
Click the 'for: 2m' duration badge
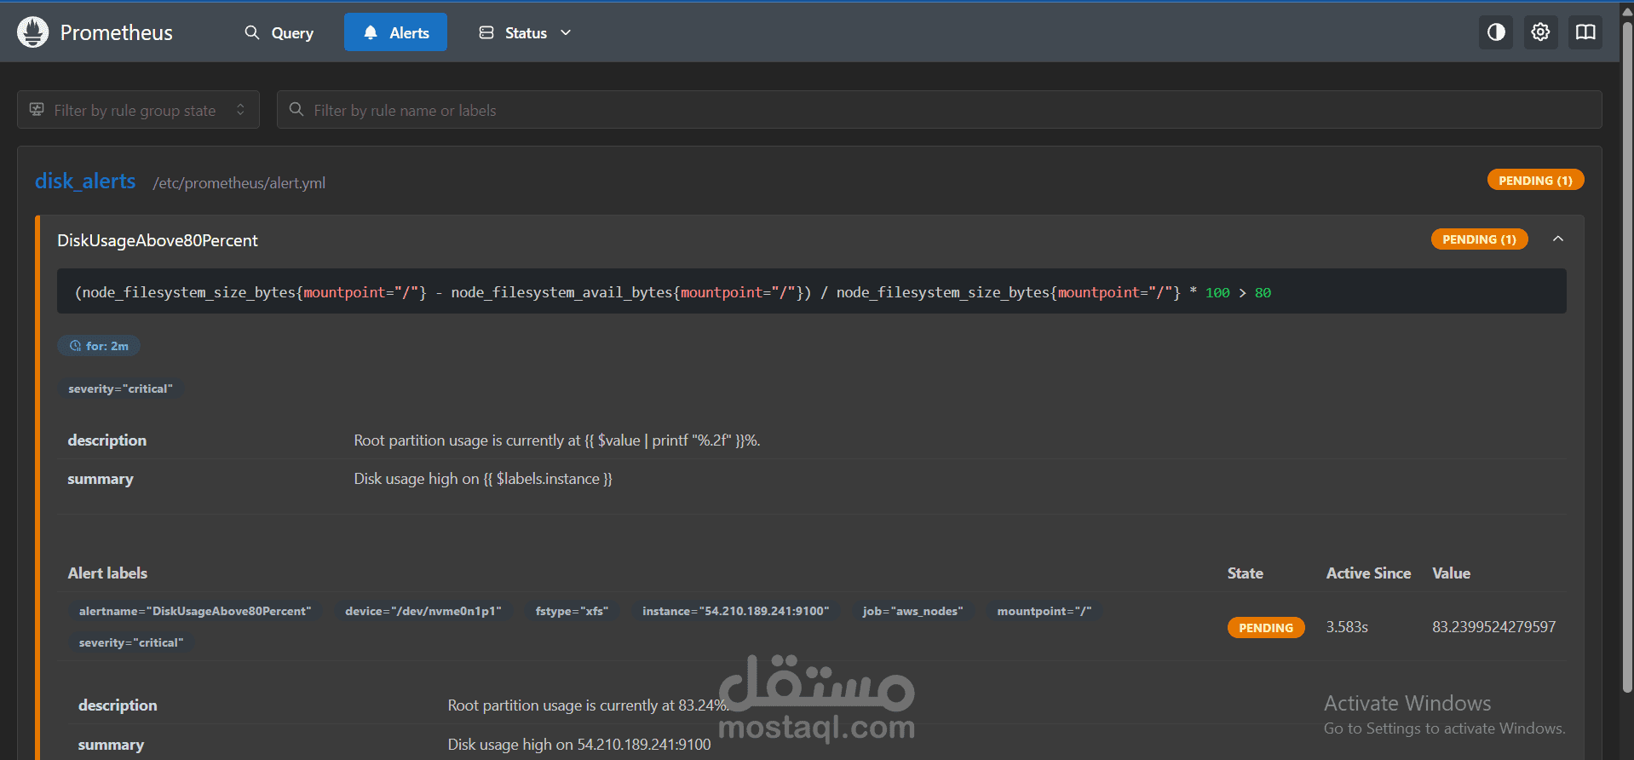[99, 346]
